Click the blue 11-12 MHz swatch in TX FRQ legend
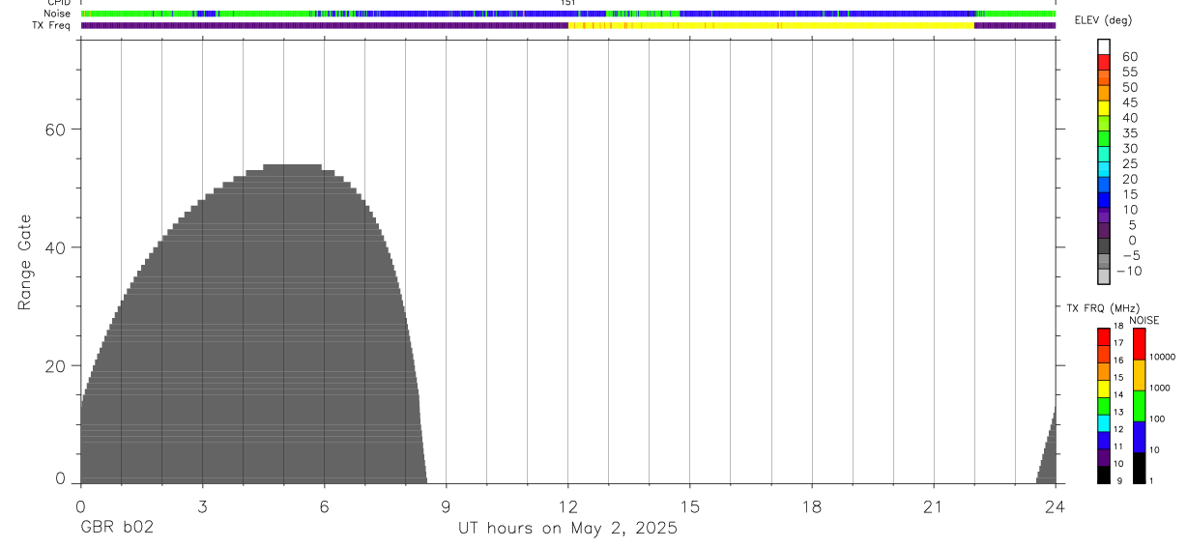Viewport: 1187px width, 548px height. tap(1103, 441)
